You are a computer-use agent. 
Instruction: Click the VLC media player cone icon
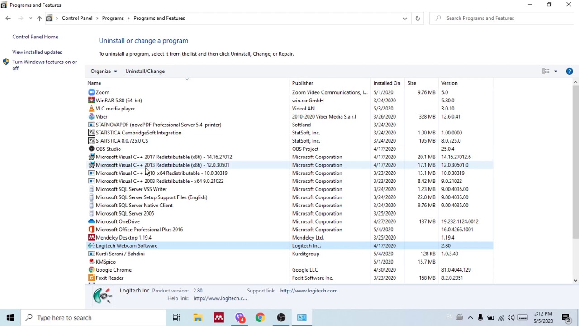click(x=91, y=109)
